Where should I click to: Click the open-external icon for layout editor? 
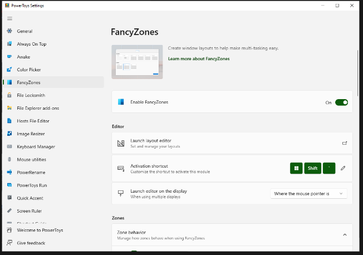point(344,143)
